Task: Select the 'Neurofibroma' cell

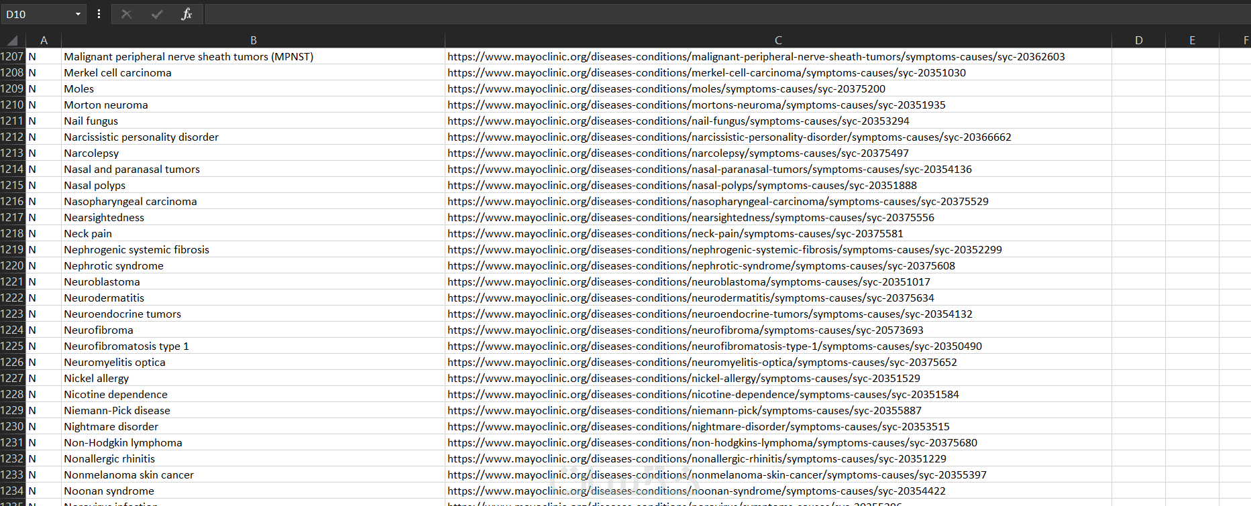Action: tap(253, 330)
